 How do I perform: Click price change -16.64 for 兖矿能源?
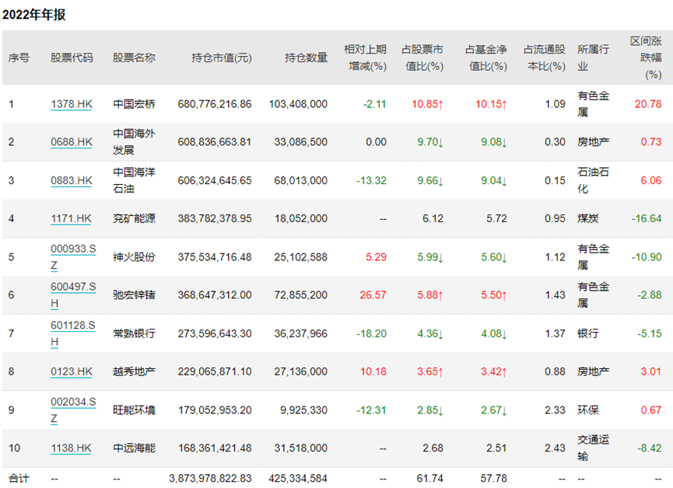pos(647,218)
